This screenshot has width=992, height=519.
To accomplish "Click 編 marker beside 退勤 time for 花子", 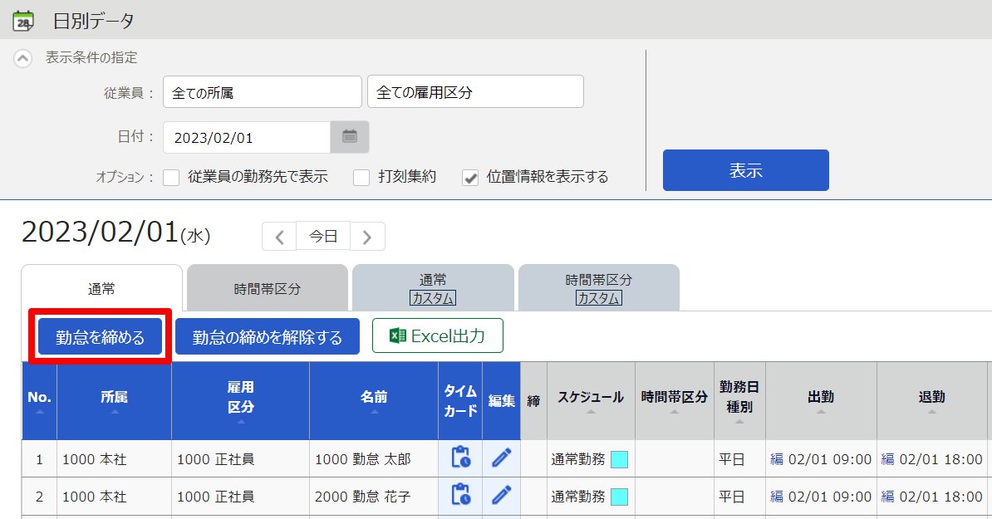I will (x=887, y=497).
